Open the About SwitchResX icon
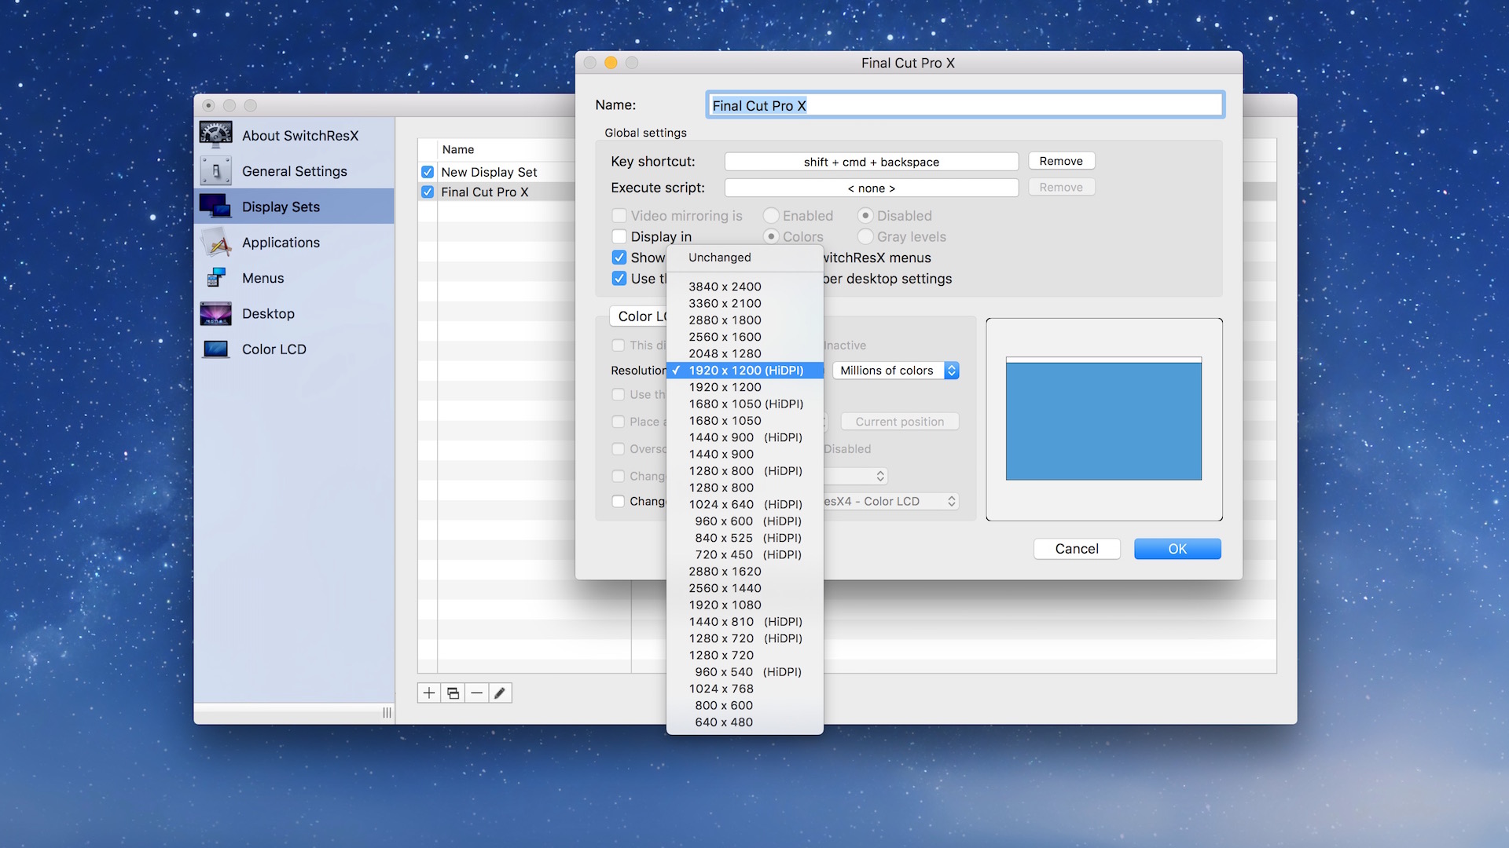Screen dimensions: 1509x848 [215, 135]
